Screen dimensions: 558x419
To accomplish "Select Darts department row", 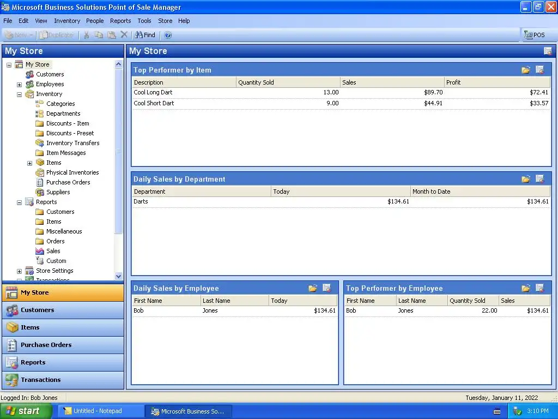I will (x=341, y=201).
